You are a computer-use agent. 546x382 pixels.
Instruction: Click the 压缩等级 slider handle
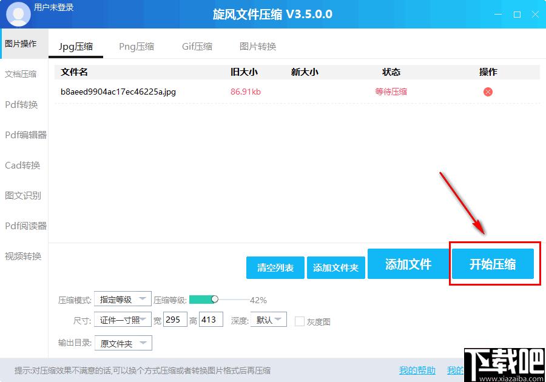[x=215, y=299]
